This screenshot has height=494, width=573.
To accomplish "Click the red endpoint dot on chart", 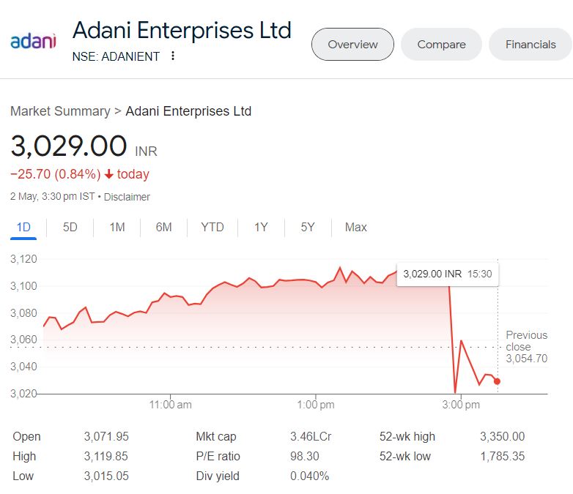I will point(498,381).
